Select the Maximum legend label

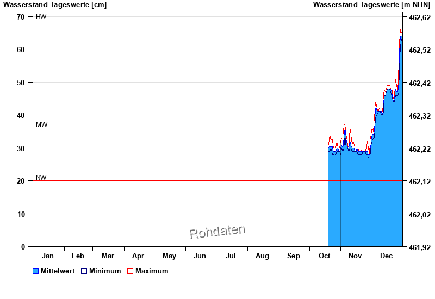tap(152, 271)
